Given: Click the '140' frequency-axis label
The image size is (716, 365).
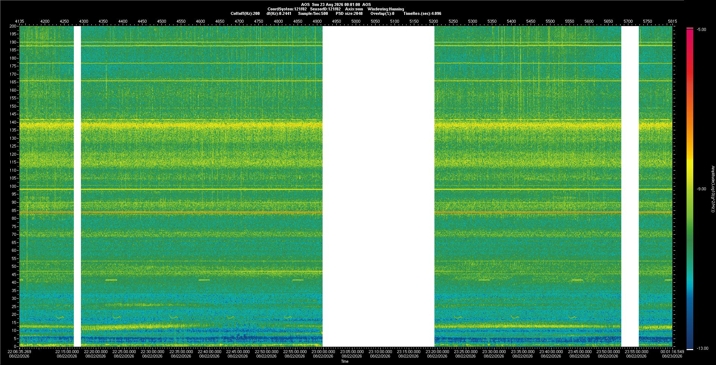Looking at the screenshot, I should 13,122.
